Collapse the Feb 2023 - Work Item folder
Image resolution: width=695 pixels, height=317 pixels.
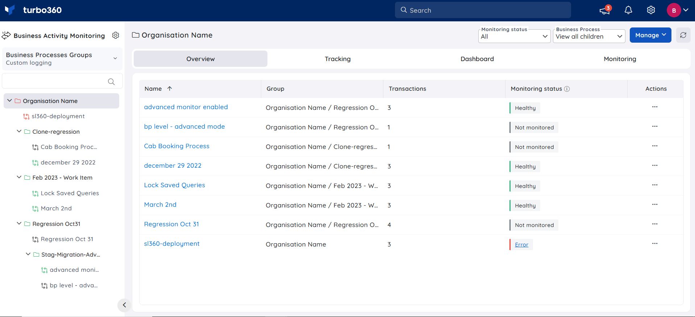point(19,177)
